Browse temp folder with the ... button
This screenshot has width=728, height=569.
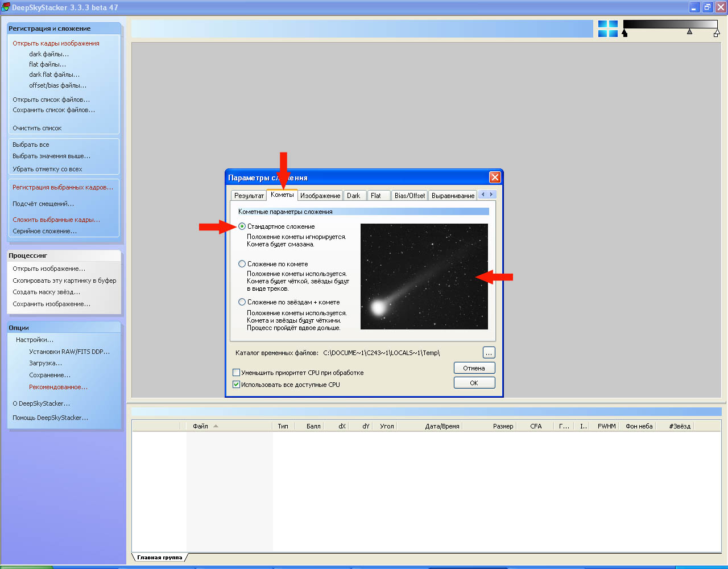489,353
